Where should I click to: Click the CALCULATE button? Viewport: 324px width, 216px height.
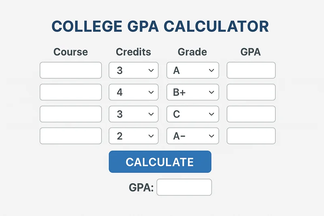(x=160, y=162)
